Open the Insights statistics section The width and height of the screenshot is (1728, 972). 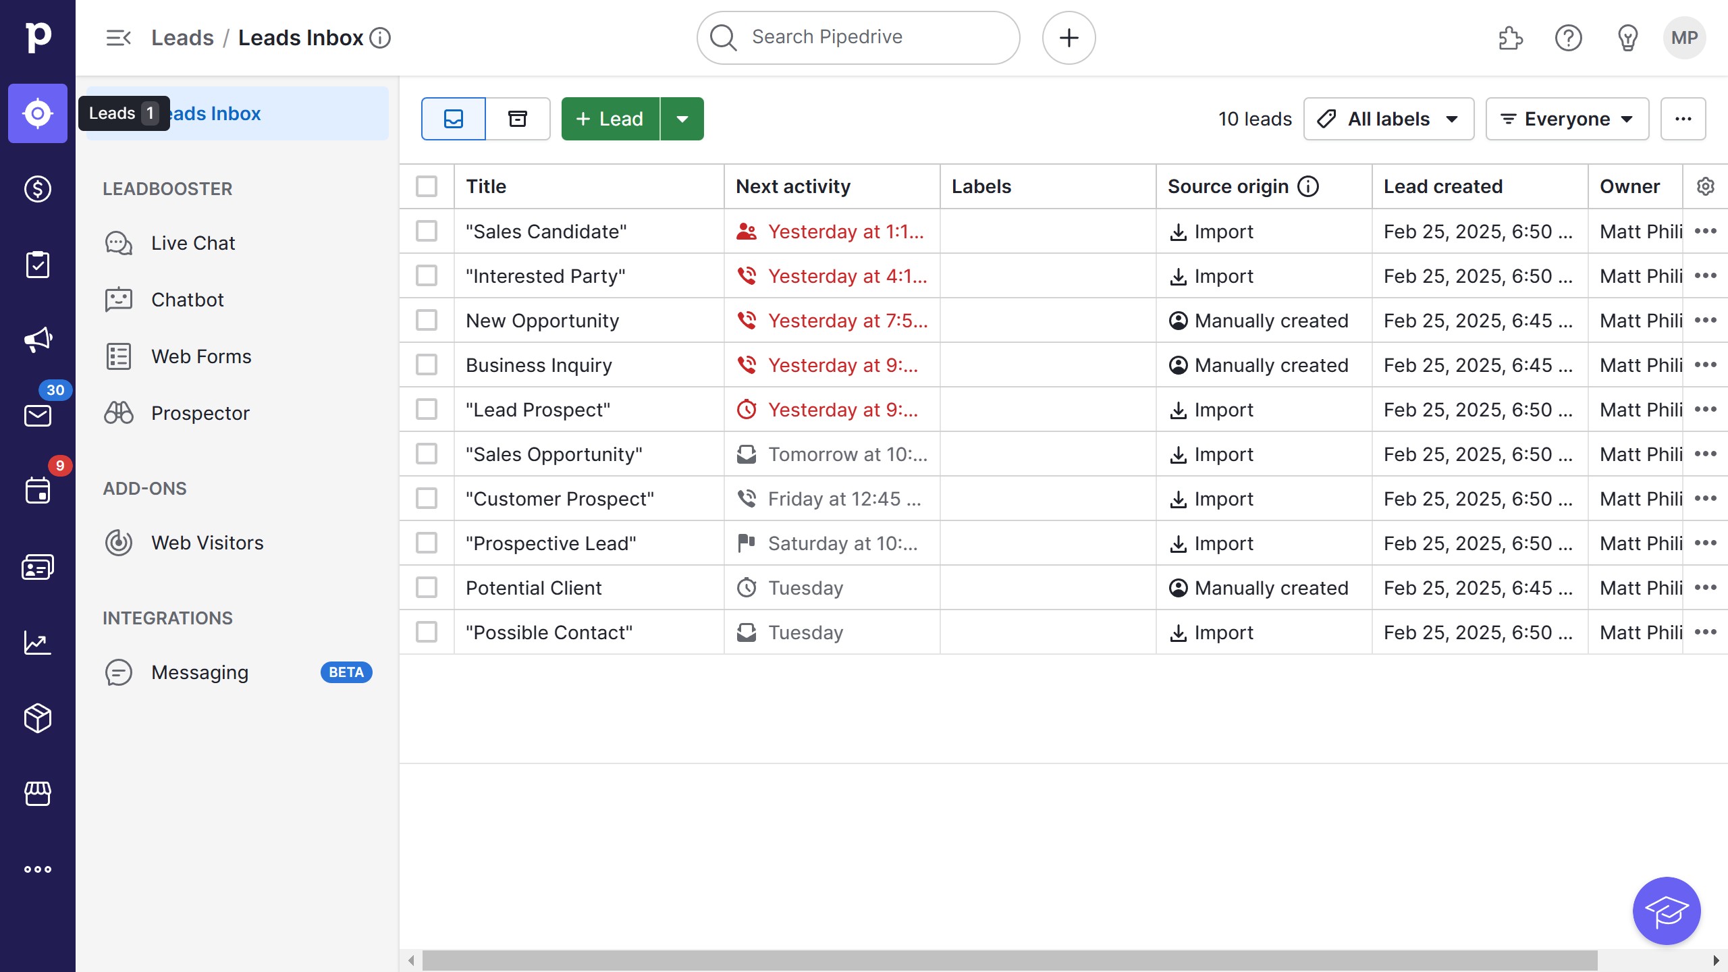tap(37, 642)
